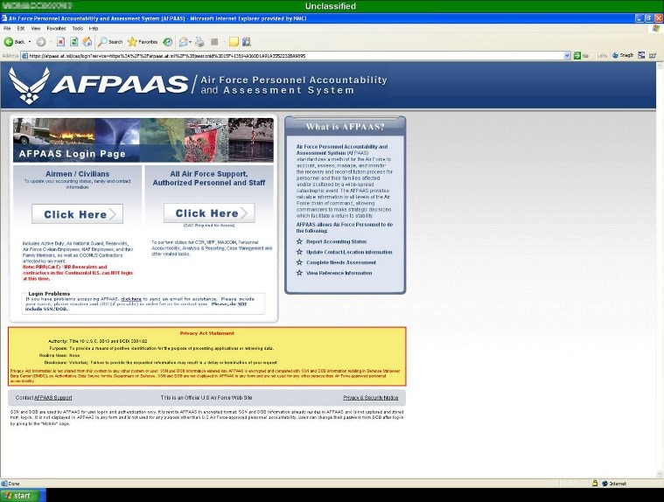Open the AFPAAS Support contact link

[53, 397]
